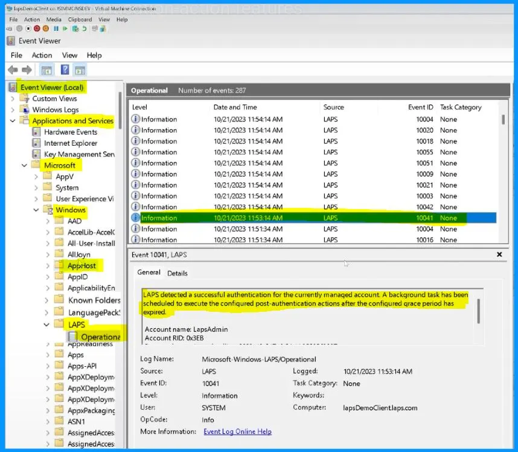Viewport: 518px width, 452px height.
Task: Open Event Viewer's File menu
Action: pos(16,55)
